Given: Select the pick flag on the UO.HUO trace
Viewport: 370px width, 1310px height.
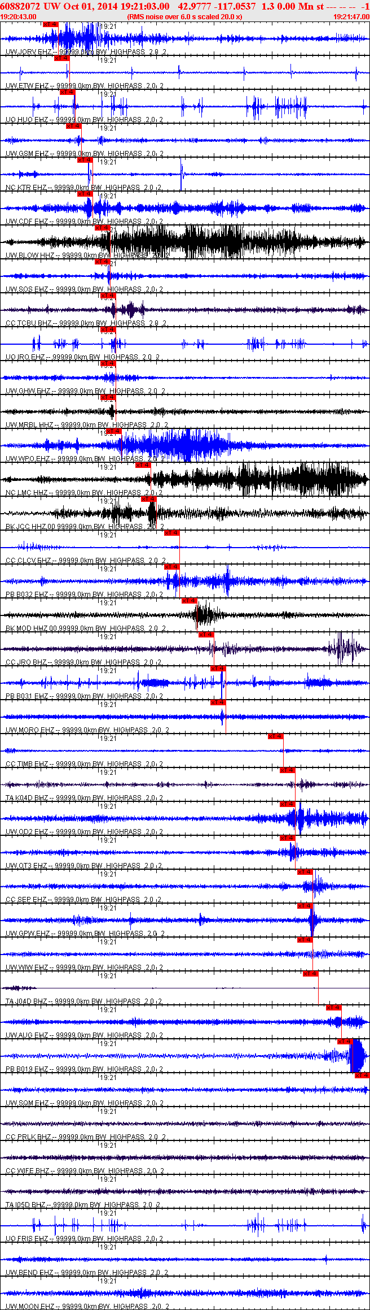Looking at the screenshot, I should click(x=67, y=92).
